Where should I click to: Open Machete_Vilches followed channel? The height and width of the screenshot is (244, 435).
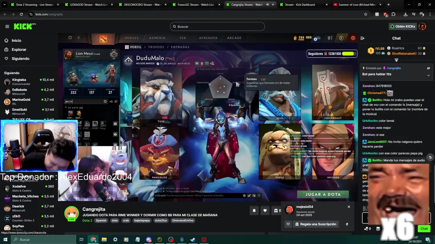click(29, 198)
